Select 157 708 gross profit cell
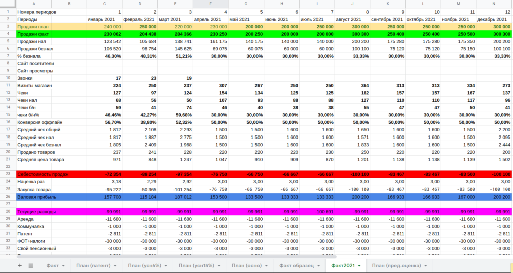The width and height of the screenshot is (513, 273). [x=105, y=197]
